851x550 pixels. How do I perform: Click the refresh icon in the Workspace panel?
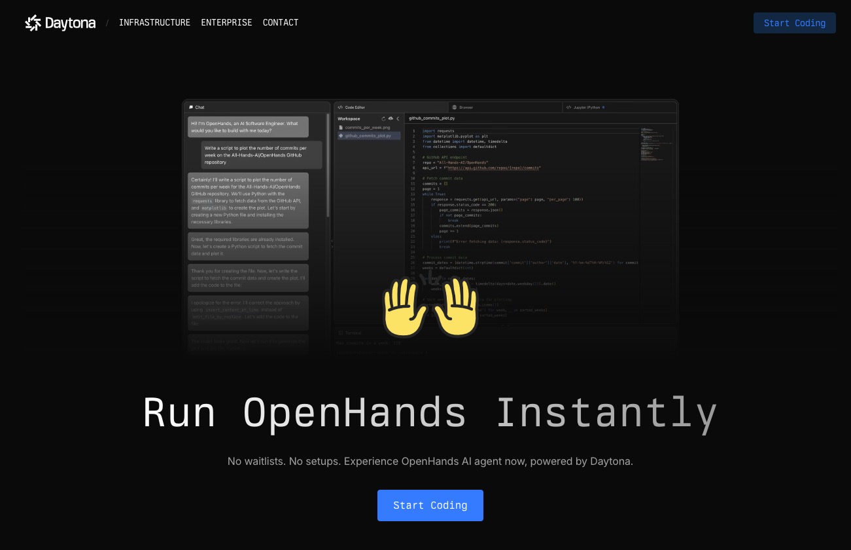click(x=383, y=119)
